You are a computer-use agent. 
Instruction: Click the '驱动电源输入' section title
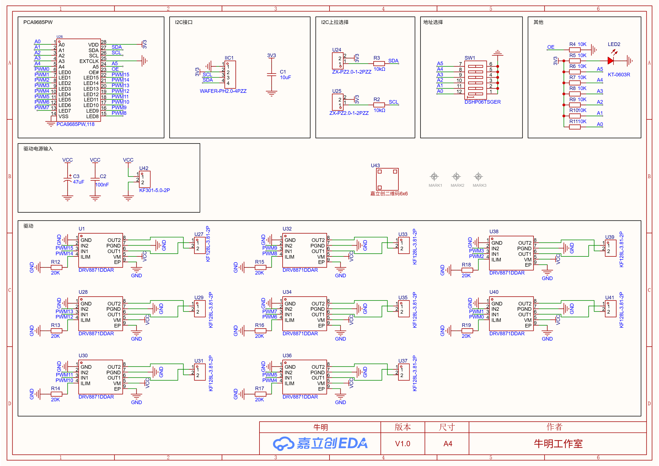(38, 149)
